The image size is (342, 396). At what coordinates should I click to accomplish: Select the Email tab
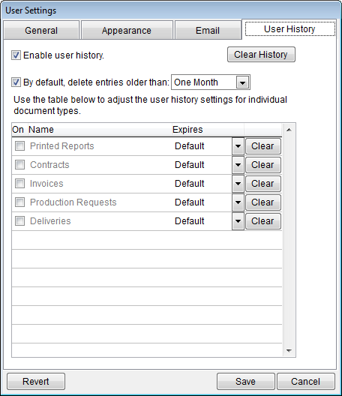coord(208,30)
